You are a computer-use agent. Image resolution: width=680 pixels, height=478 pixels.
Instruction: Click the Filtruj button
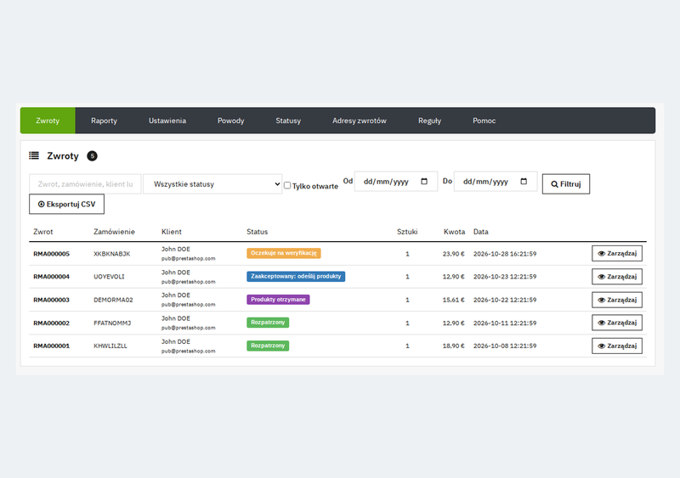tap(566, 184)
